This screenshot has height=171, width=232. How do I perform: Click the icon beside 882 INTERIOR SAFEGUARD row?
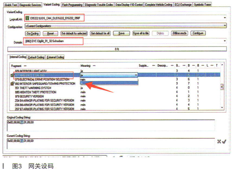12,84
